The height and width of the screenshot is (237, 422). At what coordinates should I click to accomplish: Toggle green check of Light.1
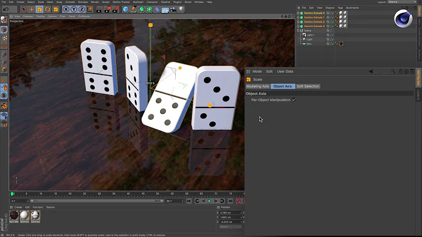click(x=332, y=35)
